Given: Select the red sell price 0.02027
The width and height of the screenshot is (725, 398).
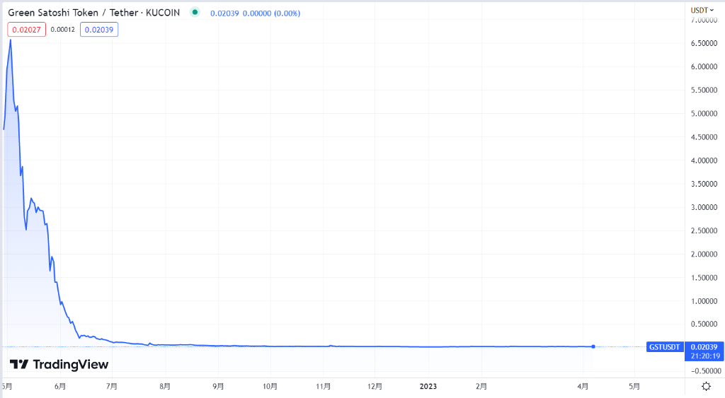Looking at the screenshot, I should [x=26, y=30].
